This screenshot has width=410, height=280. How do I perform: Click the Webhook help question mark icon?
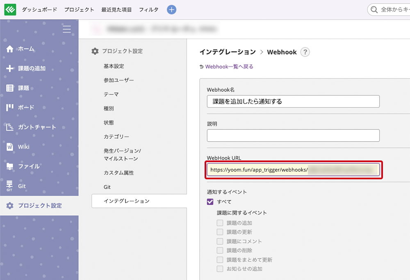point(305,52)
